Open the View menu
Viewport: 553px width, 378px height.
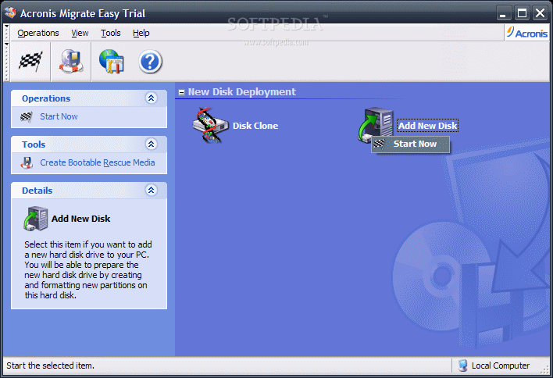(x=80, y=33)
